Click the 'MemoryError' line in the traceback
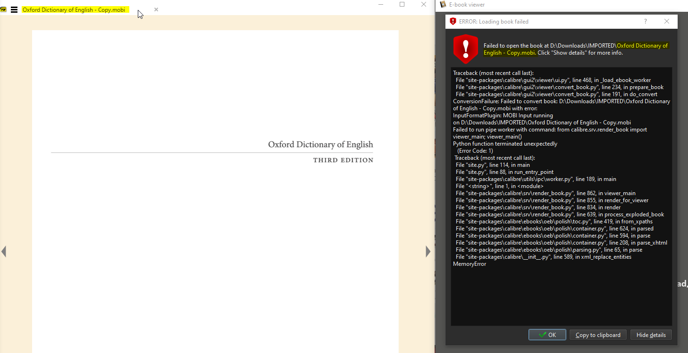Viewport: 688px width, 353px height. [x=470, y=264]
